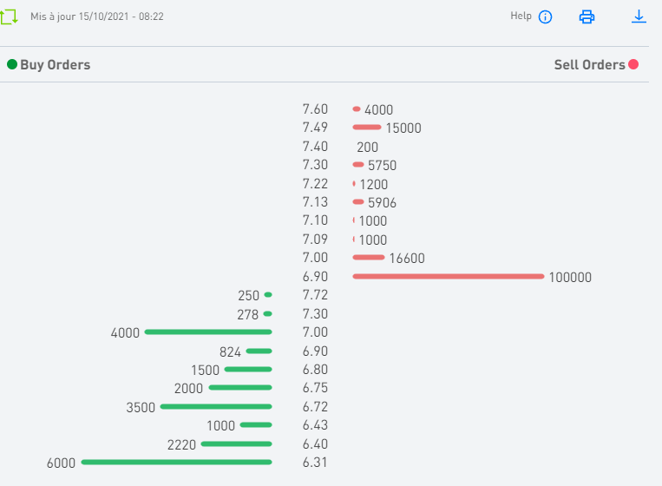Select the Buy Orders label
This screenshot has width=662, height=486.
[x=56, y=64]
